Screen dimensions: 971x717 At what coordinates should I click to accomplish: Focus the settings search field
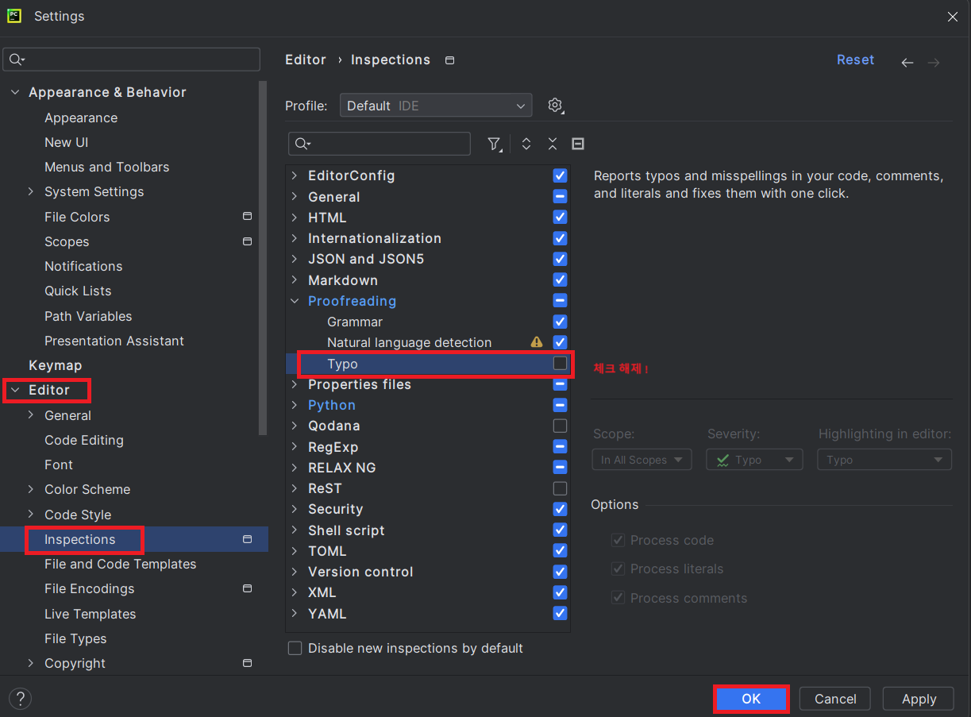click(x=132, y=60)
